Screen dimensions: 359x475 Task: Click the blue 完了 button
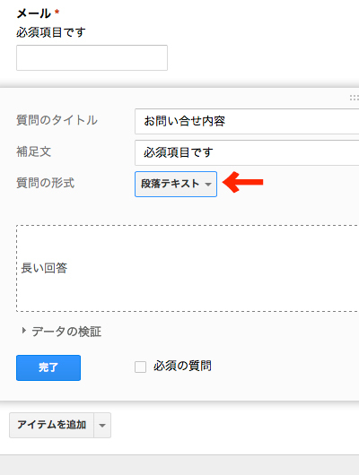click(x=48, y=367)
